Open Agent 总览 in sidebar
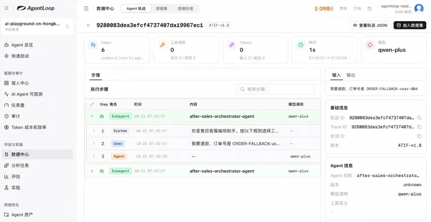The height and width of the screenshot is (222, 431). 38,45
